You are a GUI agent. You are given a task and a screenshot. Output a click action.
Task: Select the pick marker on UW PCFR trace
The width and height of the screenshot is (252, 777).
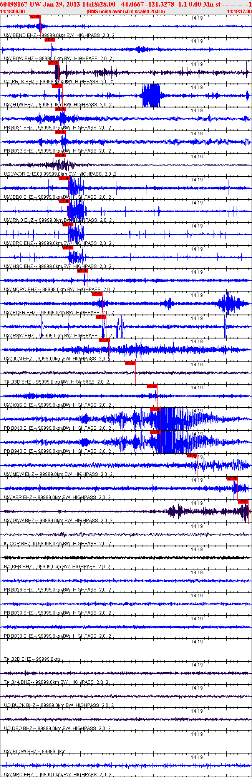point(97,294)
